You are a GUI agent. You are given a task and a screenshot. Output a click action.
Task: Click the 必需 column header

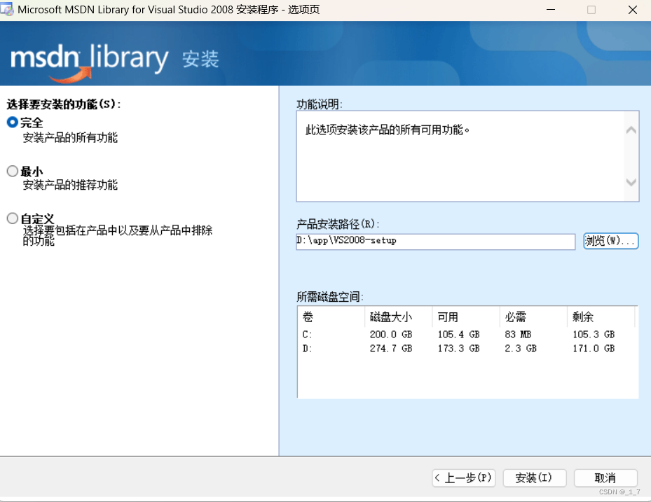533,317
